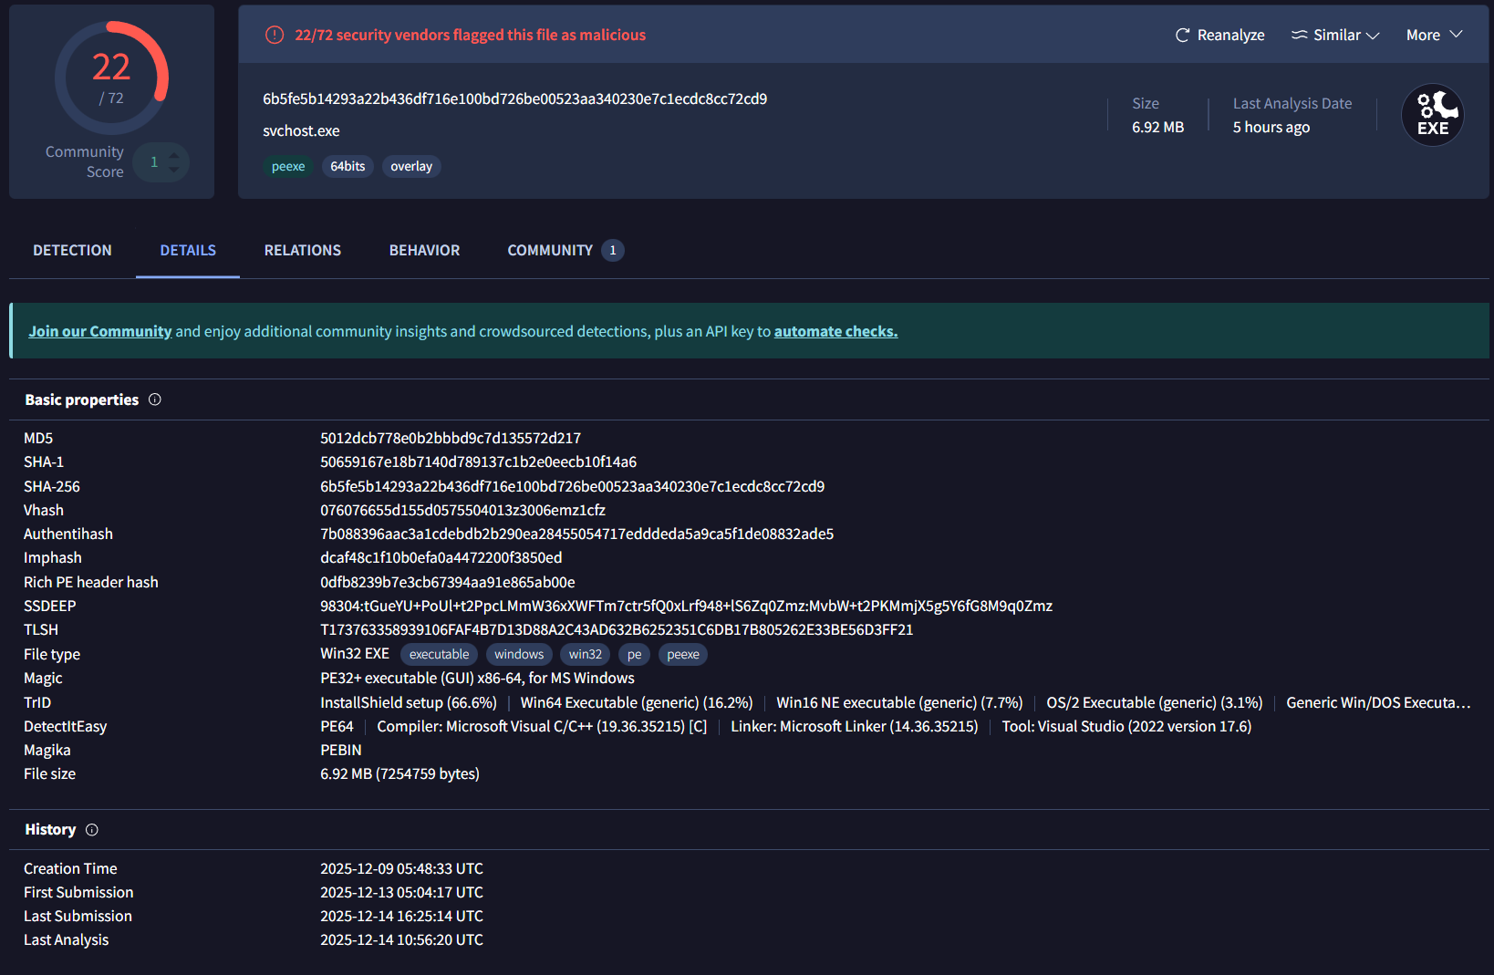Expand the Similar dropdown chevron
This screenshot has height=975, width=1494.
(1374, 35)
